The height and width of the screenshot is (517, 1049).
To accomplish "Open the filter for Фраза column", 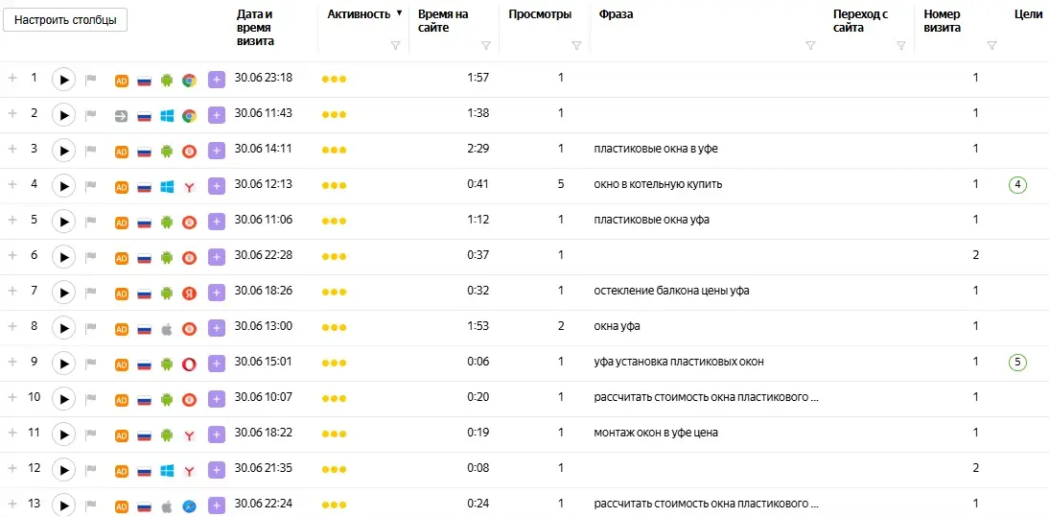I will [810, 45].
